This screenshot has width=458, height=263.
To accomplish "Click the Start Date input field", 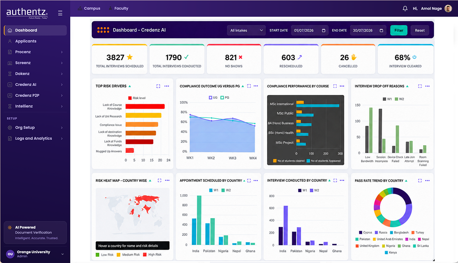I will [310, 30].
